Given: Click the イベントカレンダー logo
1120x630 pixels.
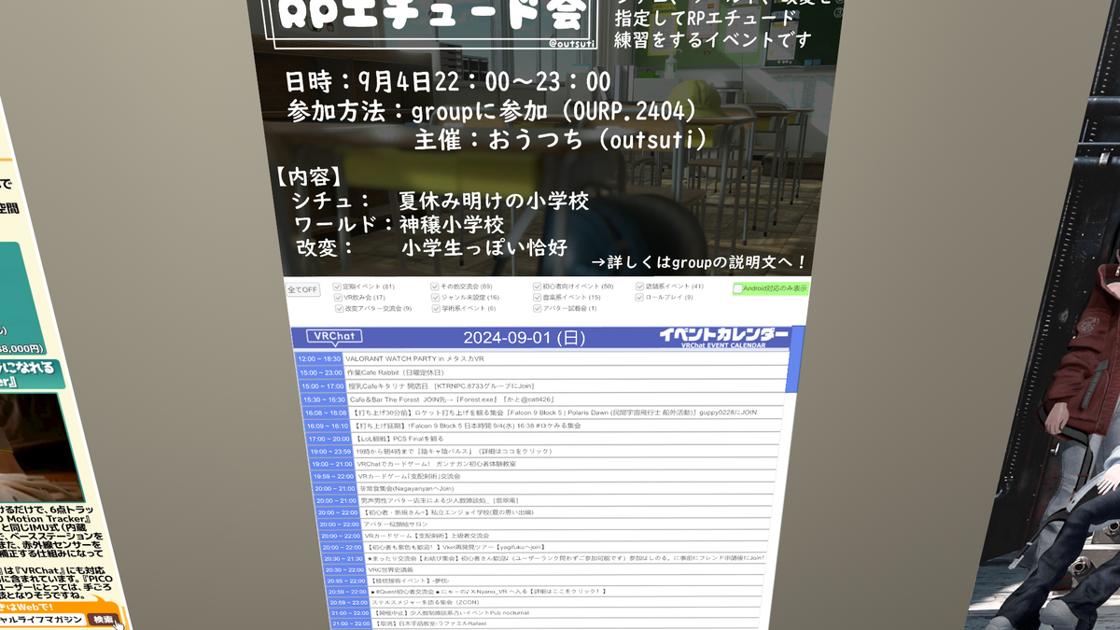Looking at the screenshot, I should (723, 337).
